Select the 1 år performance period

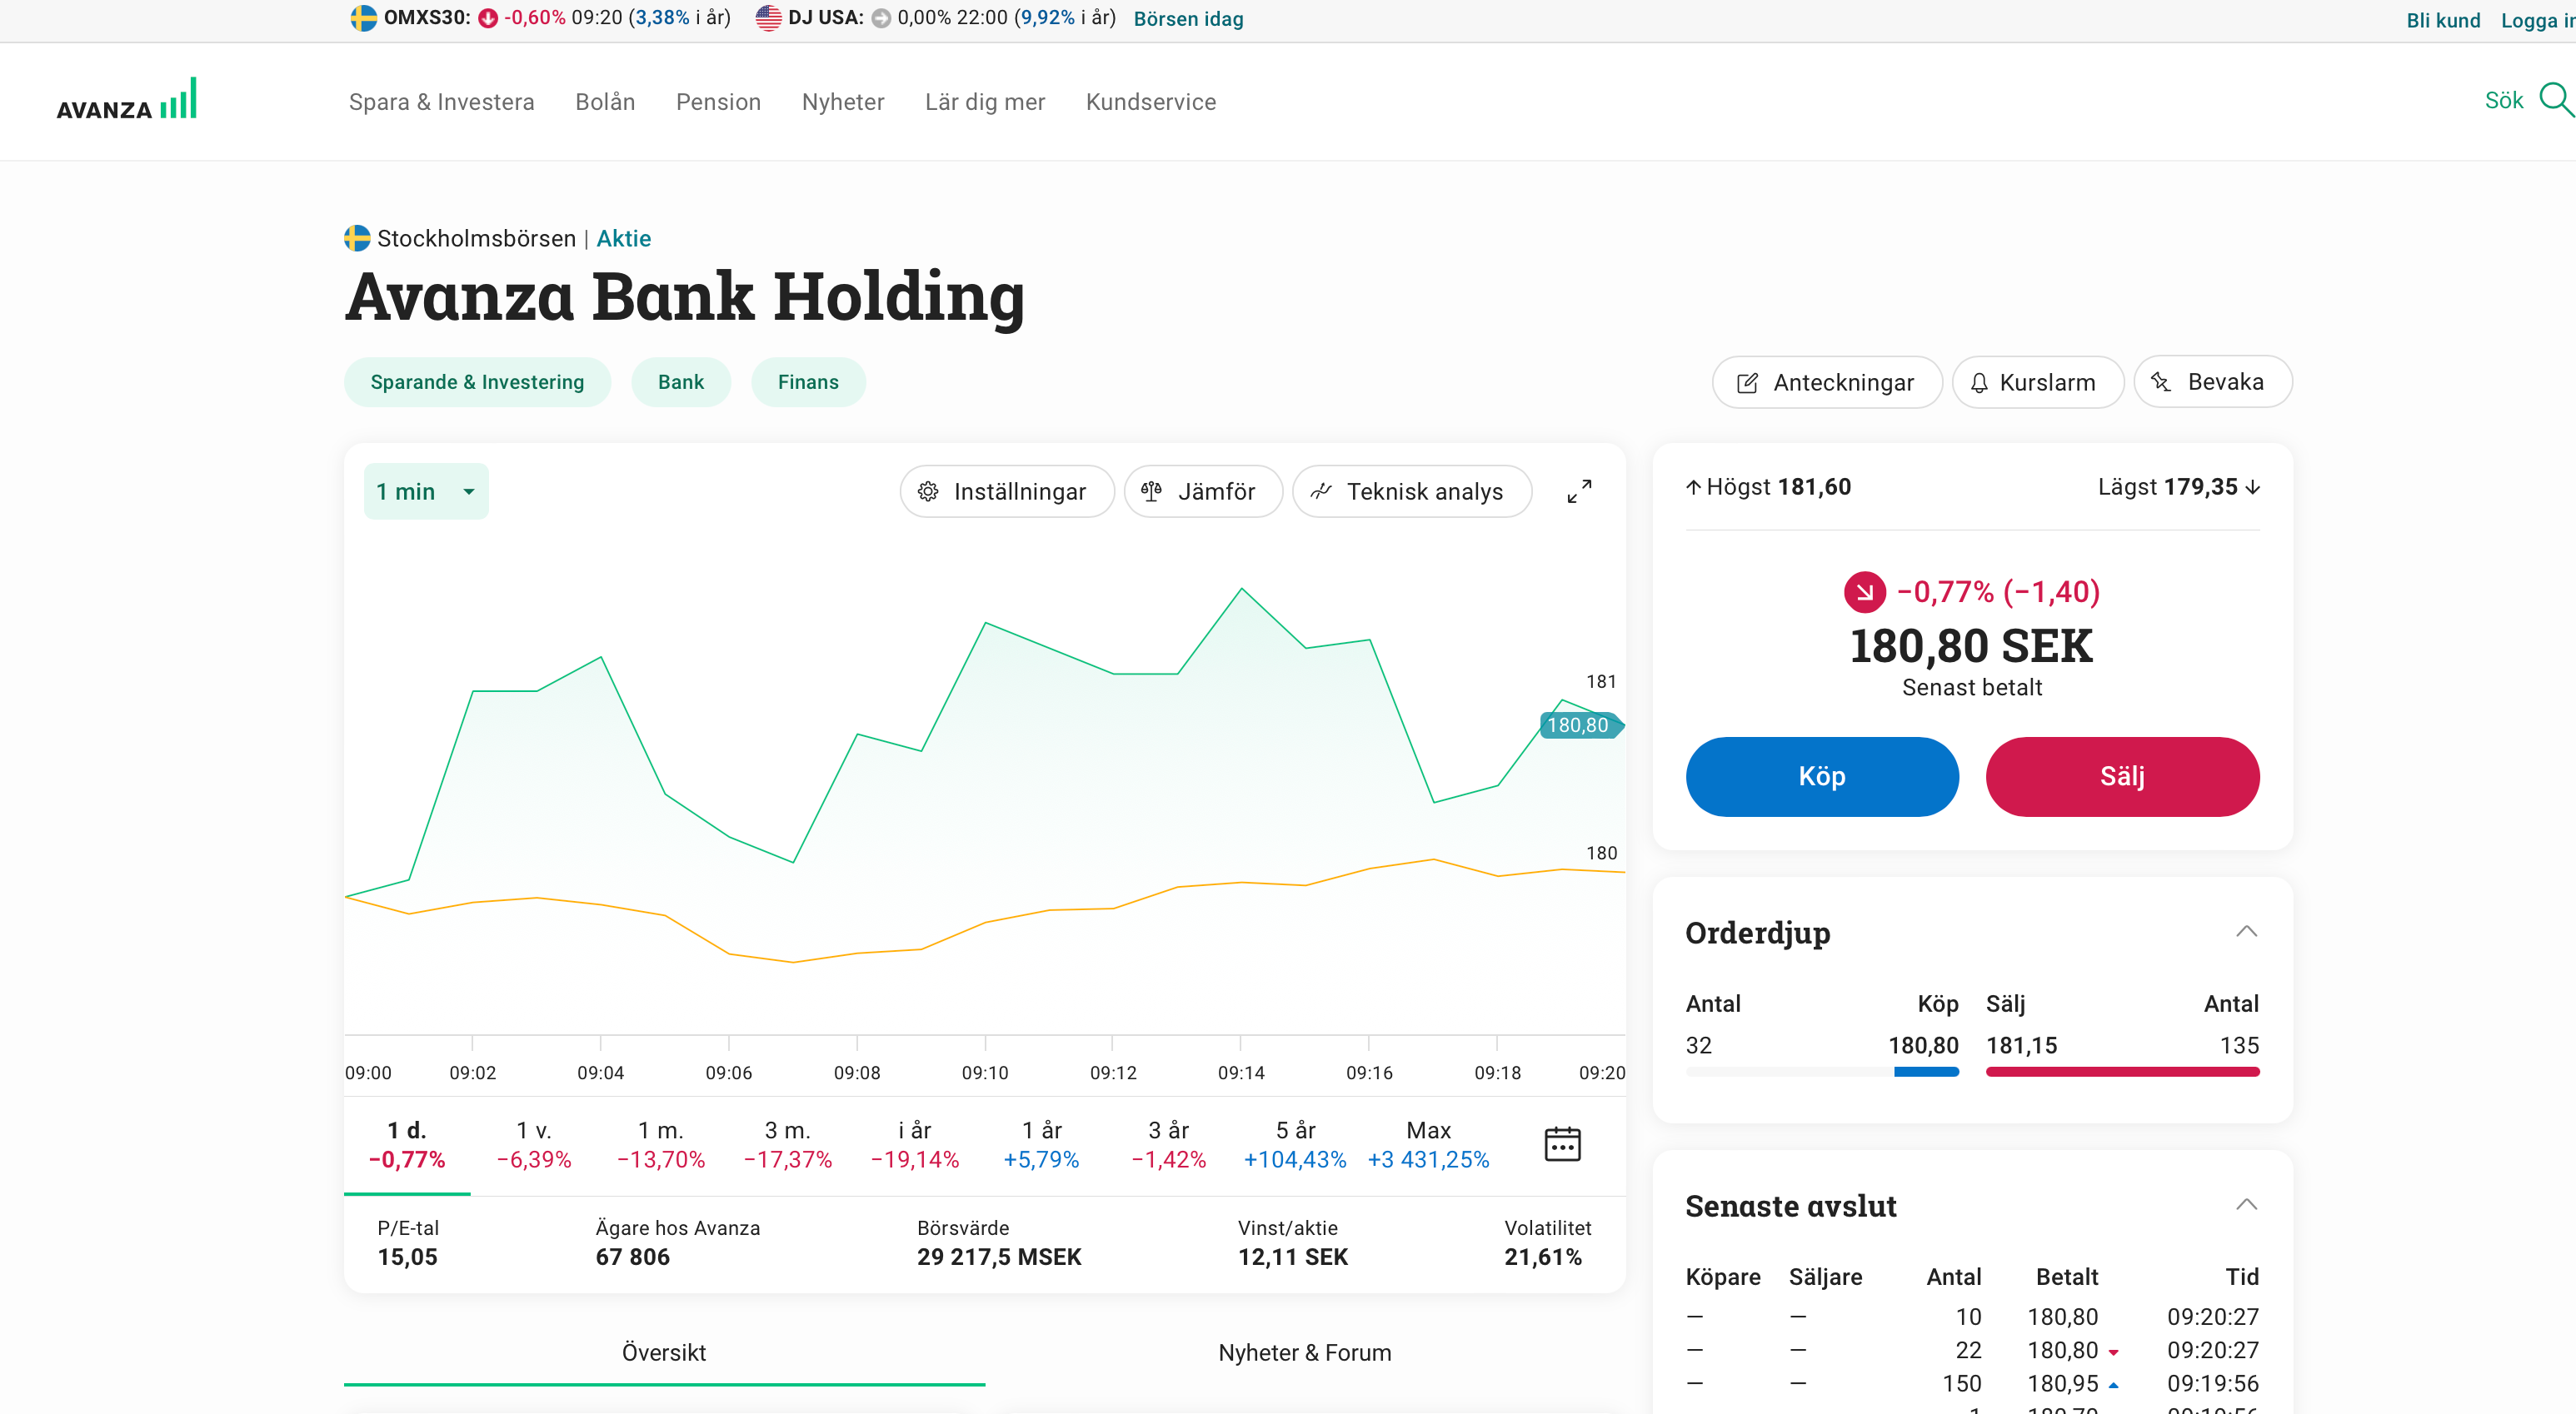tap(1041, 1143)
